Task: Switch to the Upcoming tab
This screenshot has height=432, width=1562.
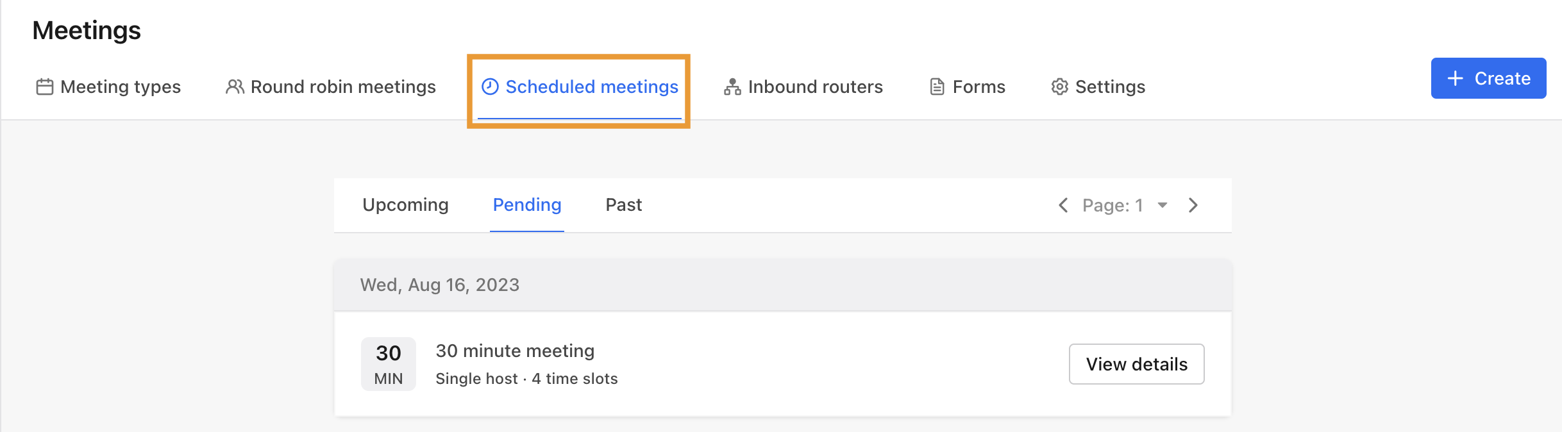Action: (405, 204)
